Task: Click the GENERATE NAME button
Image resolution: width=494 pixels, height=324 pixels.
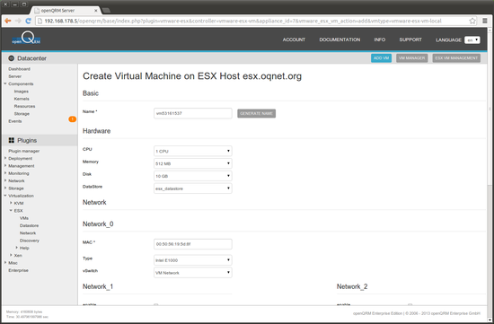Action: tap(257, 113)
